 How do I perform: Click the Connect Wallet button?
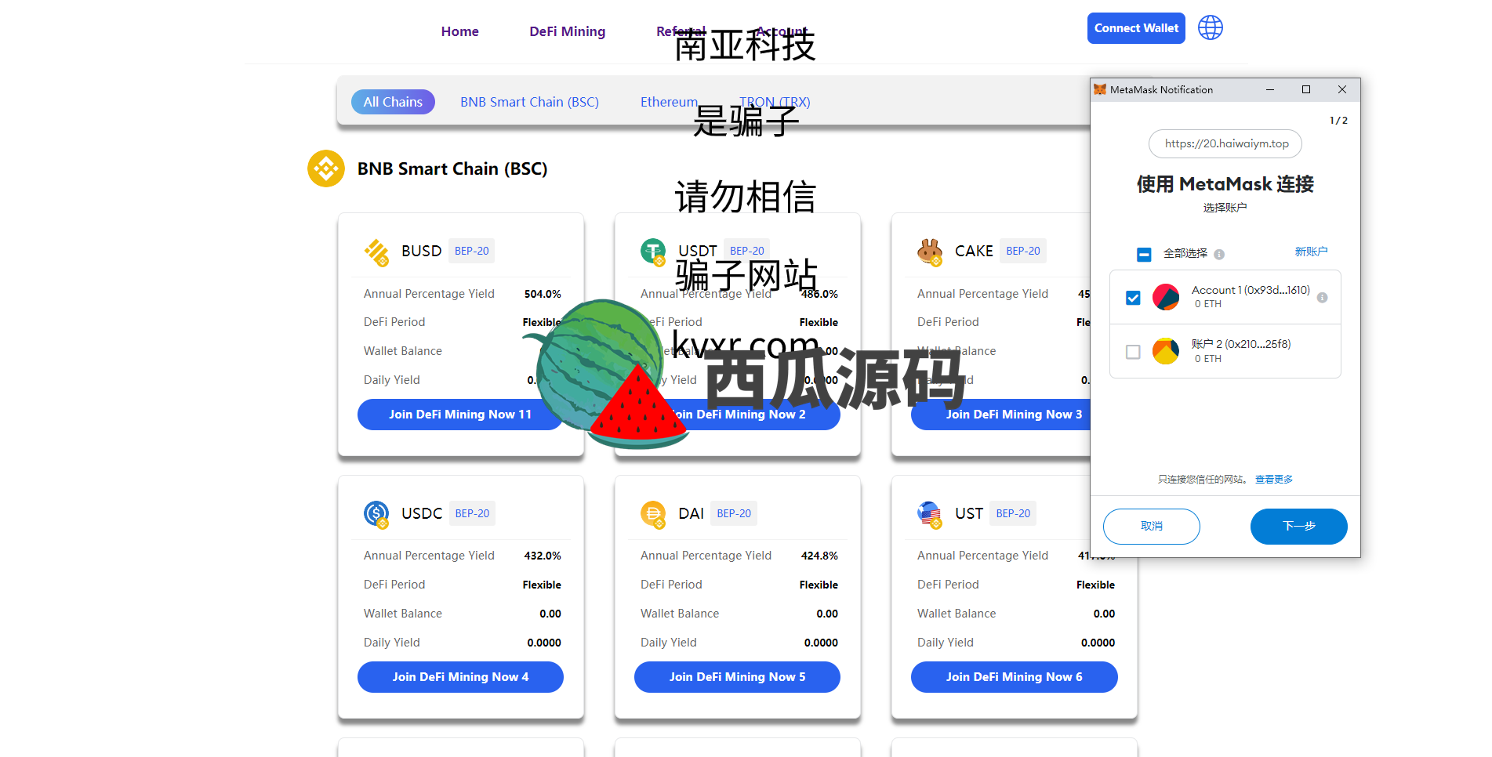pos(1136,28)
